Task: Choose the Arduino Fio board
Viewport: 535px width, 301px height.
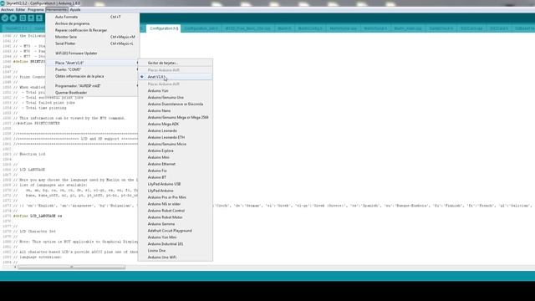Action: [176, 171]
